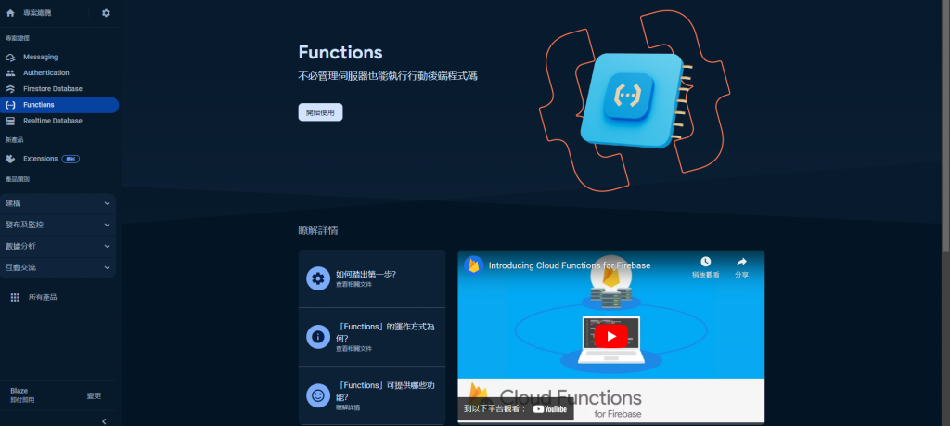
Task: Select Functions in the sidebar
Action: tap(59, 105)
